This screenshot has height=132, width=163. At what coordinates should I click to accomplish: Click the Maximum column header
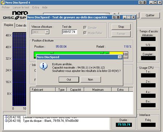pyautogui.click(x=98, y=90)
